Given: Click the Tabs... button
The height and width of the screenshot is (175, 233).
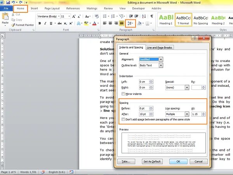Looking at the screenshot, I should (x=126, y=161).
